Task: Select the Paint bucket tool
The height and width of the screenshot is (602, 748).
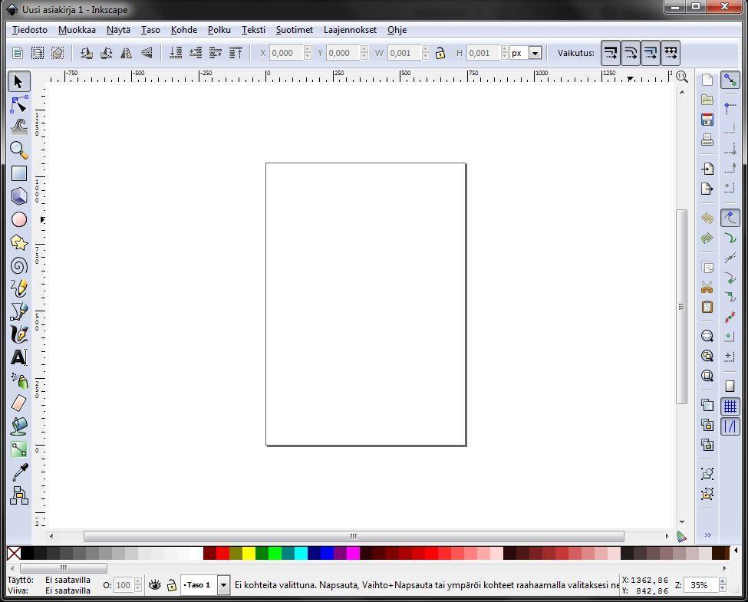Action: click(19, 426)
